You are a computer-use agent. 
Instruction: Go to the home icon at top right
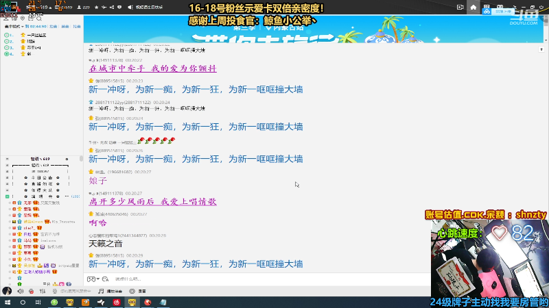pyautogui.click(x=474, y=8)
